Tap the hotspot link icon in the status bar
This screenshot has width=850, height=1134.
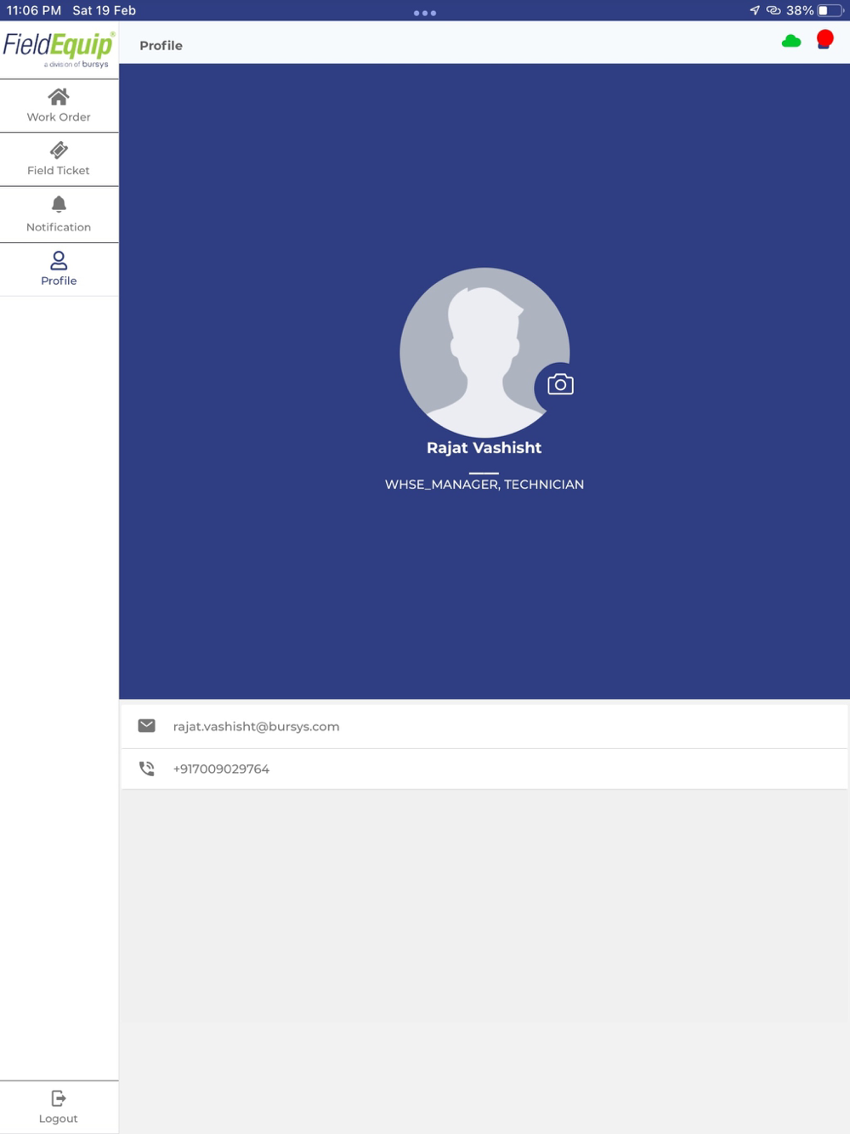pyautogui.click(x=773, y=10)
